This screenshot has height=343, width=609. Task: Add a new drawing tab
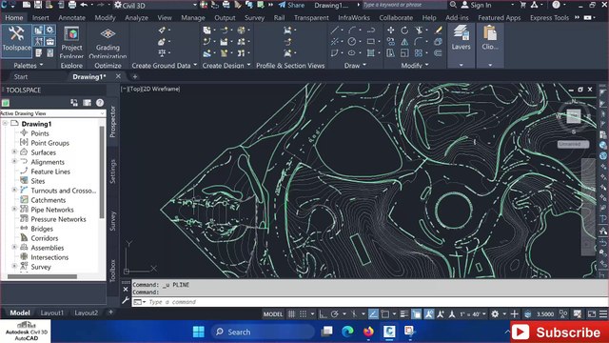(x=135, y=76)
